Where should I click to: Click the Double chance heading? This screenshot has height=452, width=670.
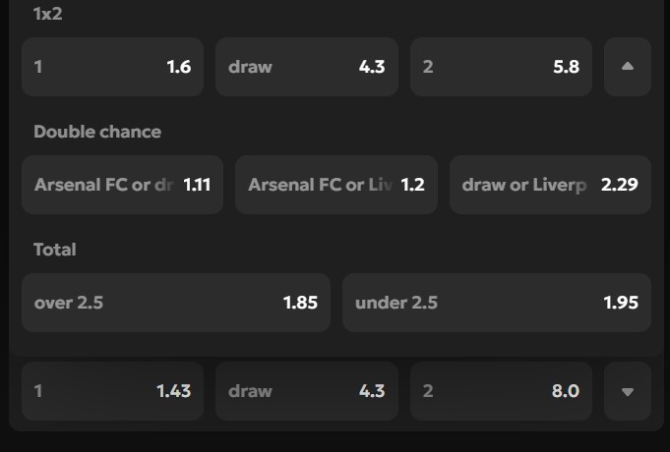pyautogui.click(x=97, y=132)
